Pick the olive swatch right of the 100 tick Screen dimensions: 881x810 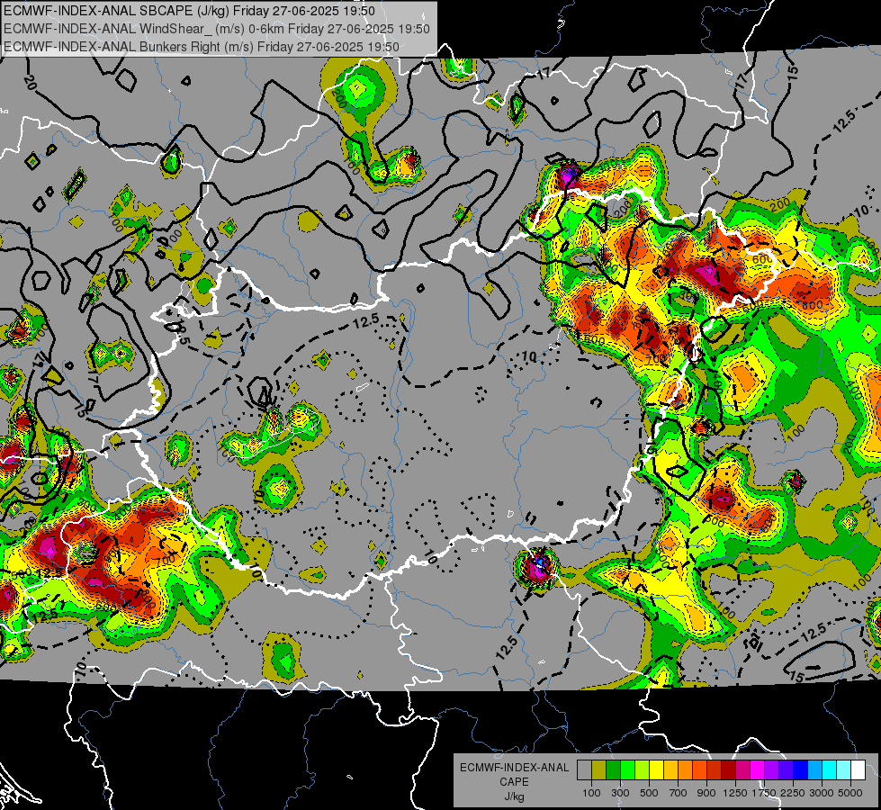599,770
